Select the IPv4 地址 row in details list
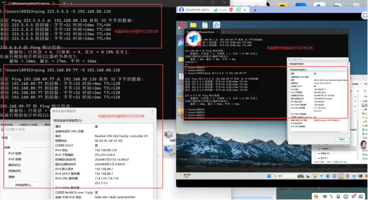Viewport: 368px width, 200px height. [x=103, y=150]
